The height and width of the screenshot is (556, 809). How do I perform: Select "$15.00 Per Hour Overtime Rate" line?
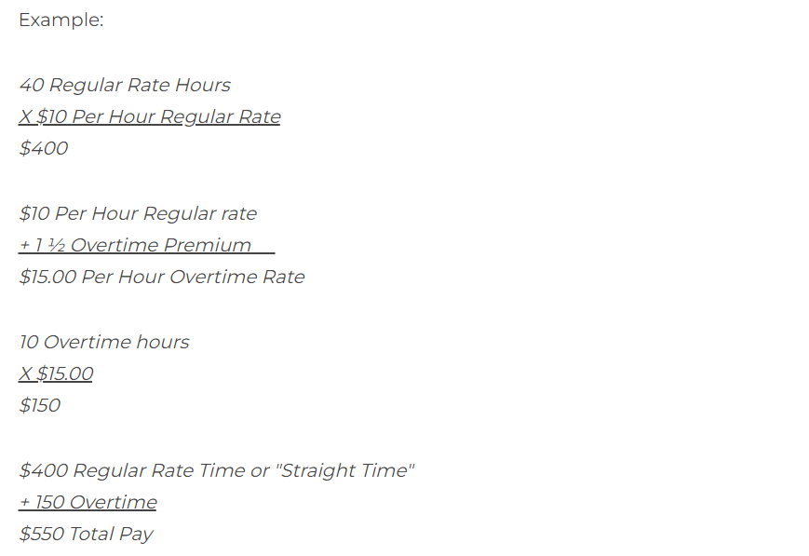click(x=161, y=277)
